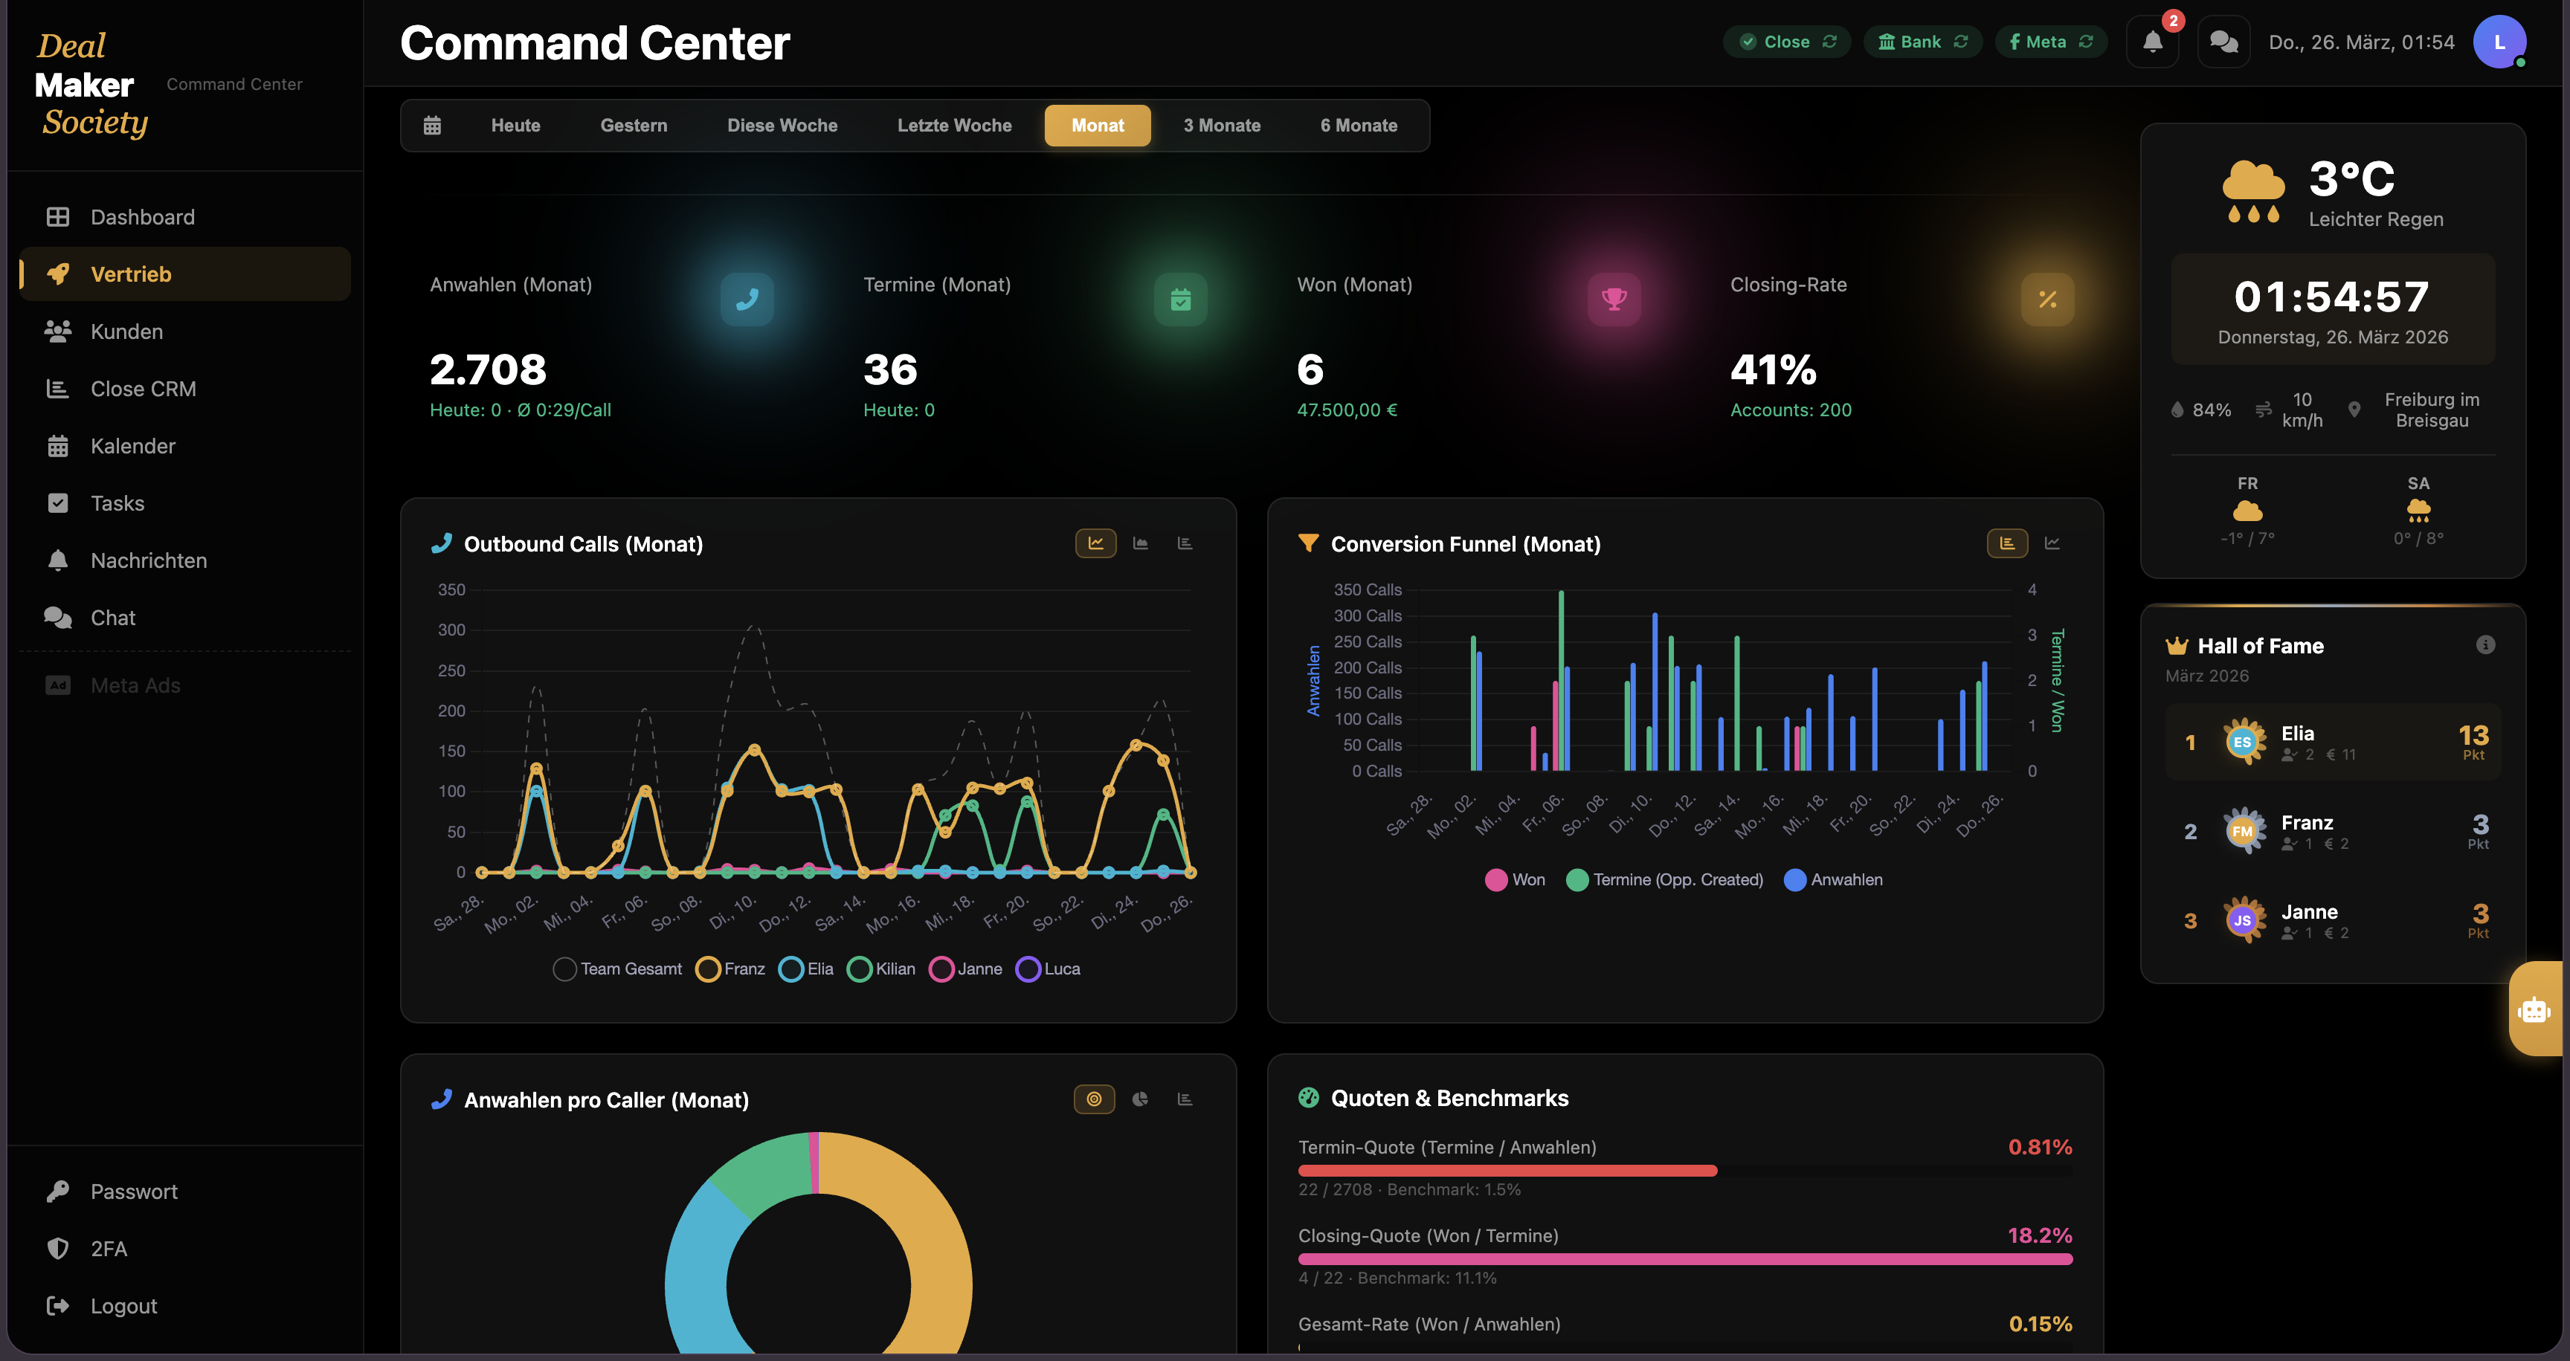The height and width of the screenshot is (1361, 2570).
Task: Open the messages panel in the header
Action: (x=2223, y=42)
